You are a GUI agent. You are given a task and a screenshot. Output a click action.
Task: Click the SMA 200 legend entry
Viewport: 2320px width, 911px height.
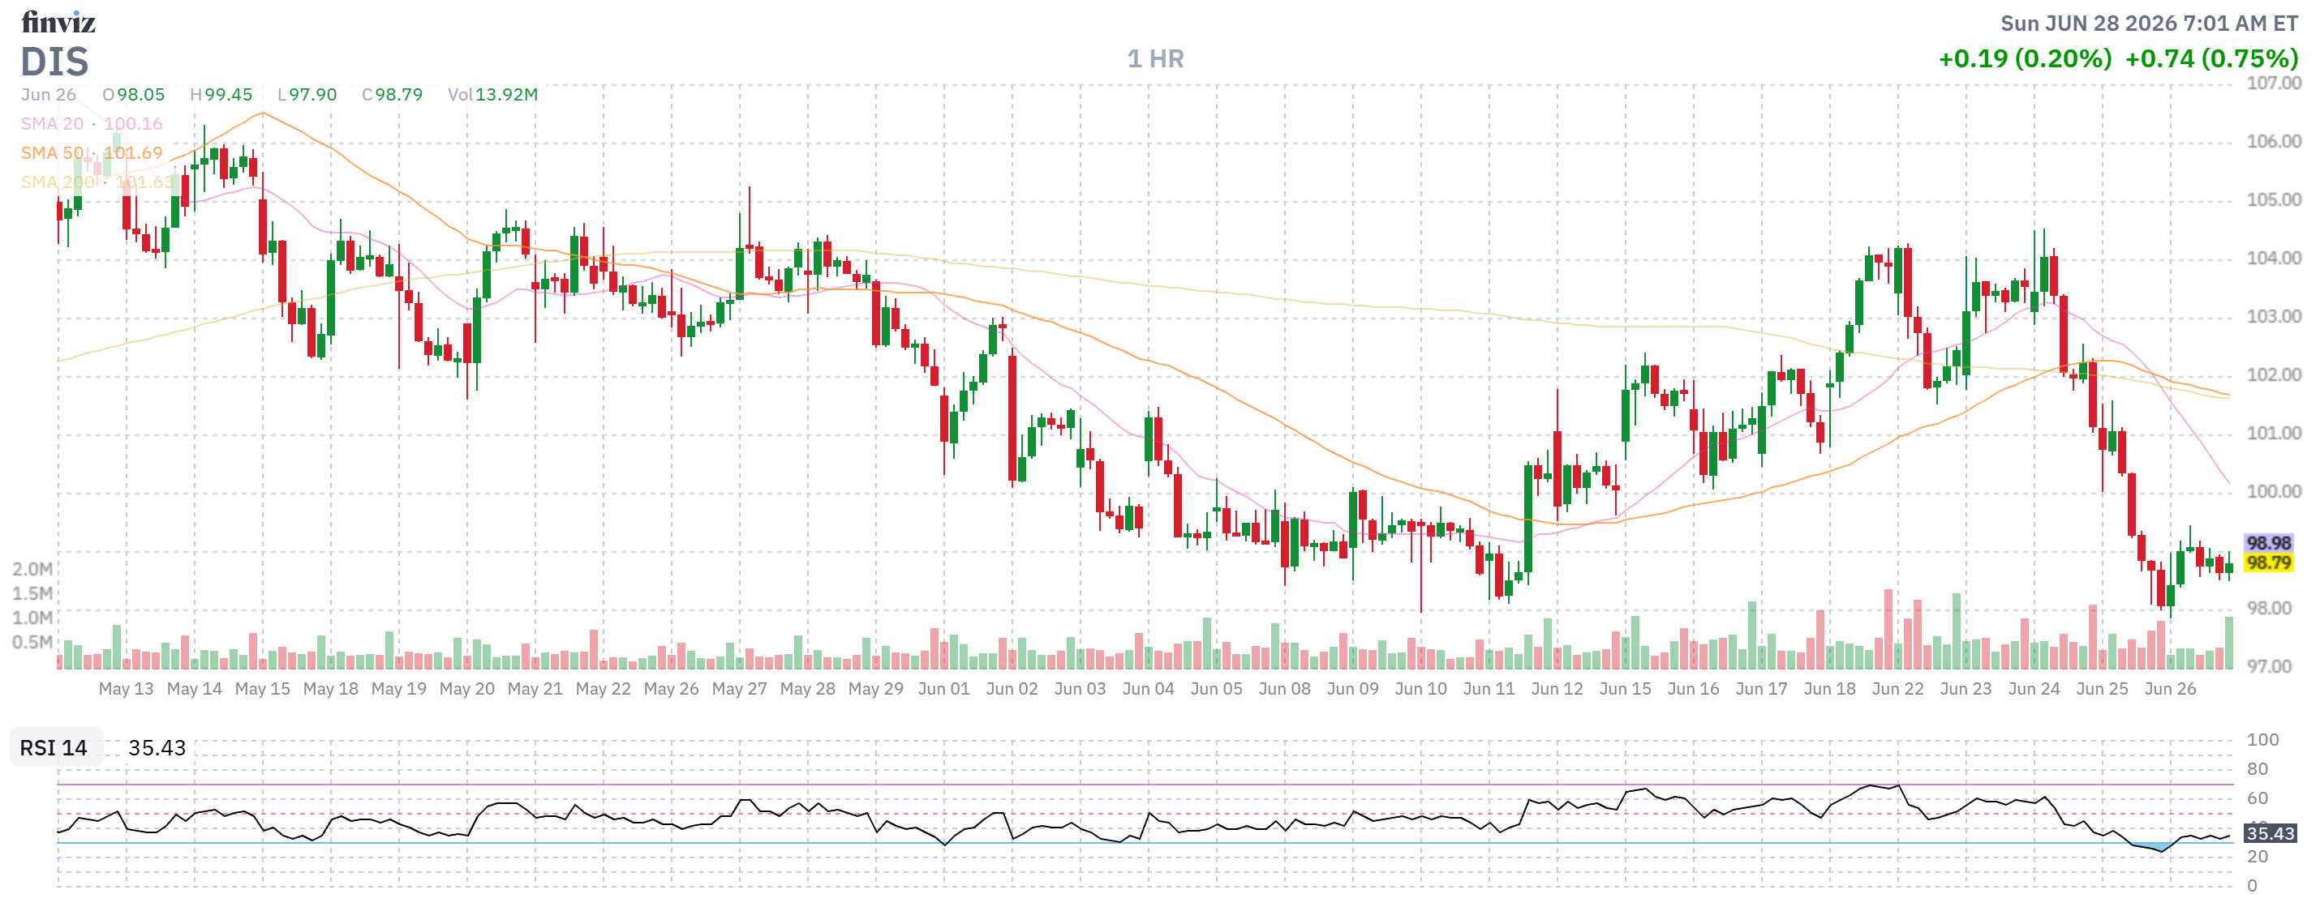point(97,182)
